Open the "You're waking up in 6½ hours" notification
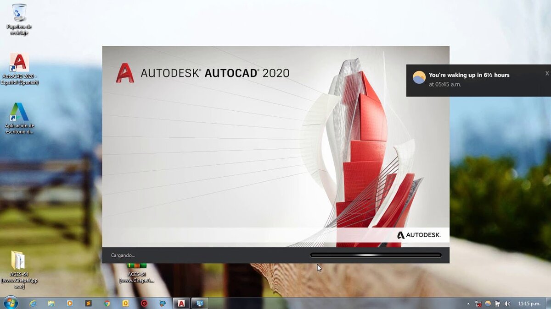Screen dimensions: 551x309 point(478,80)
